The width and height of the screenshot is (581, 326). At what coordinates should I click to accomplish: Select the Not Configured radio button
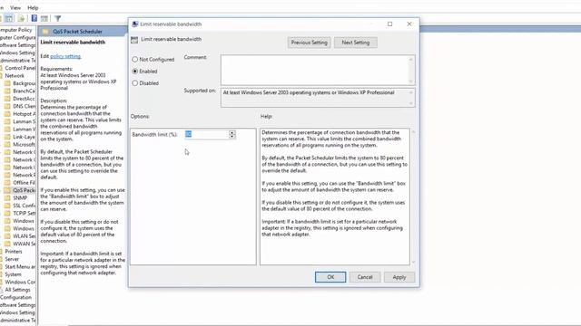click(135, 59)
